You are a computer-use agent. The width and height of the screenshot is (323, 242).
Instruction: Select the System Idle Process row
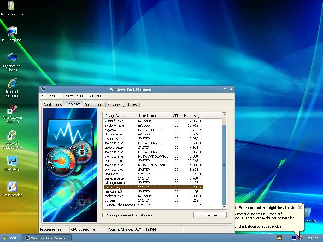click(x=153, y=205)
